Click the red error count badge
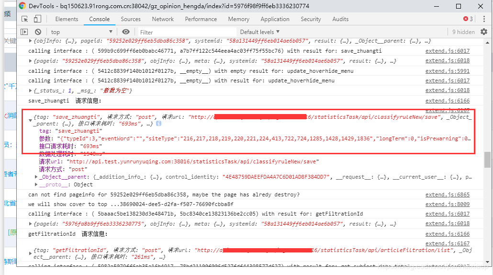This screenshot has height=275, width=493. (x=468, y=19)
